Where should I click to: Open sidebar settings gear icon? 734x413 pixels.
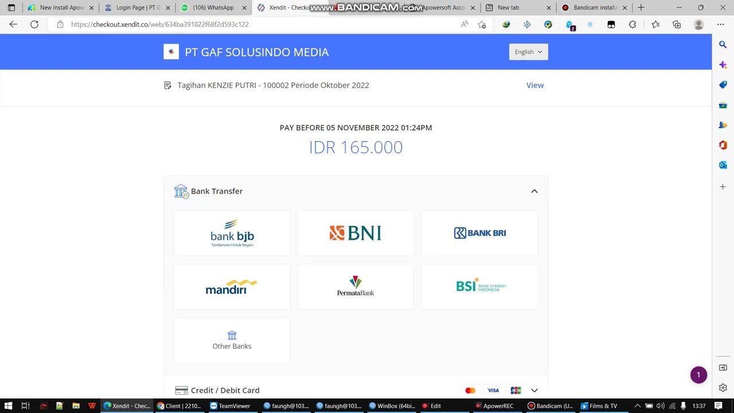pyautogui.click(x=723, y=388)
